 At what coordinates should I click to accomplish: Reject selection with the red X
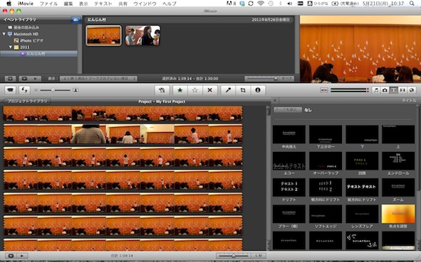coord(209,90)
